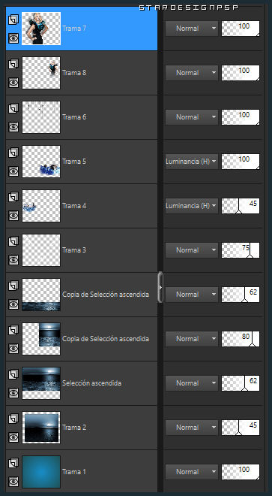This screenshot has height=496, width=272.
Task: Select the layer named Trama 1
Action: 74,471
